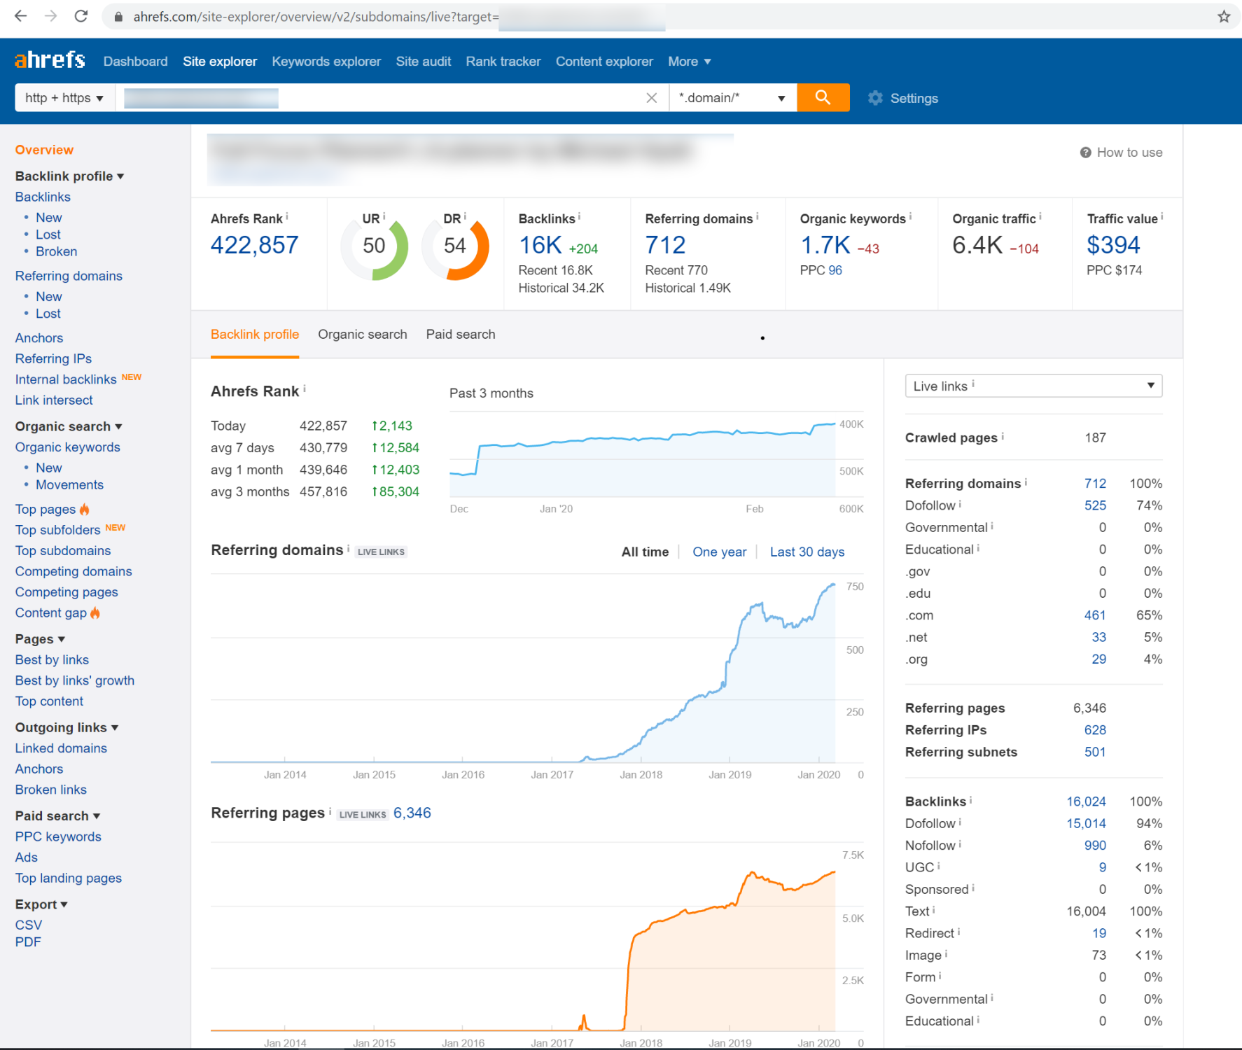
Task: Select the One year chart range
Action: click(719, 552)
